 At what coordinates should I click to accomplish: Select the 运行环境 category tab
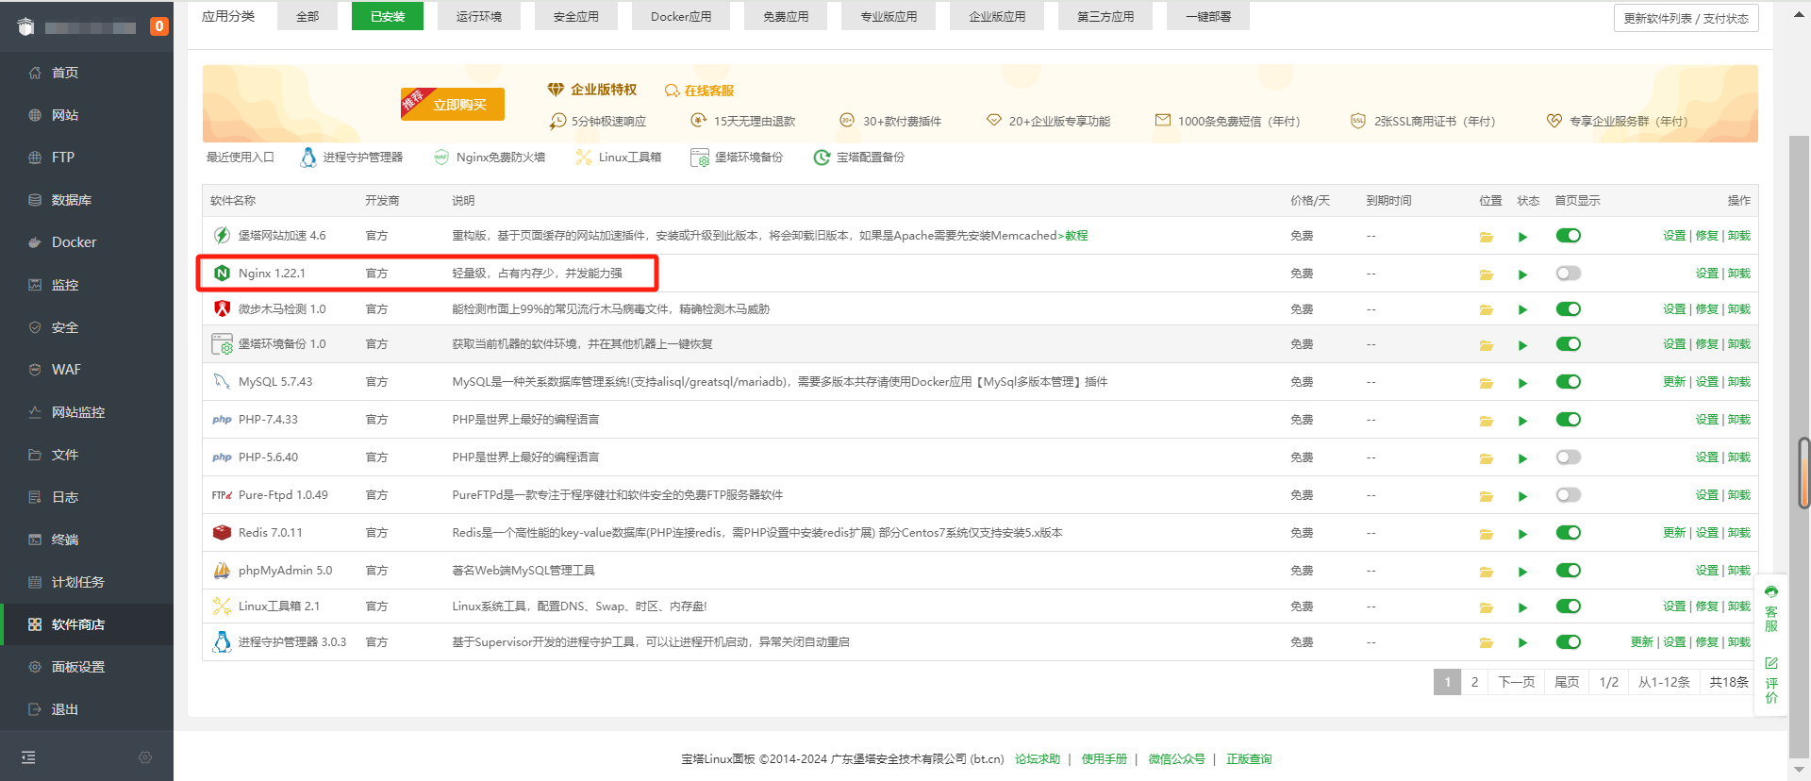coord(479,17)
